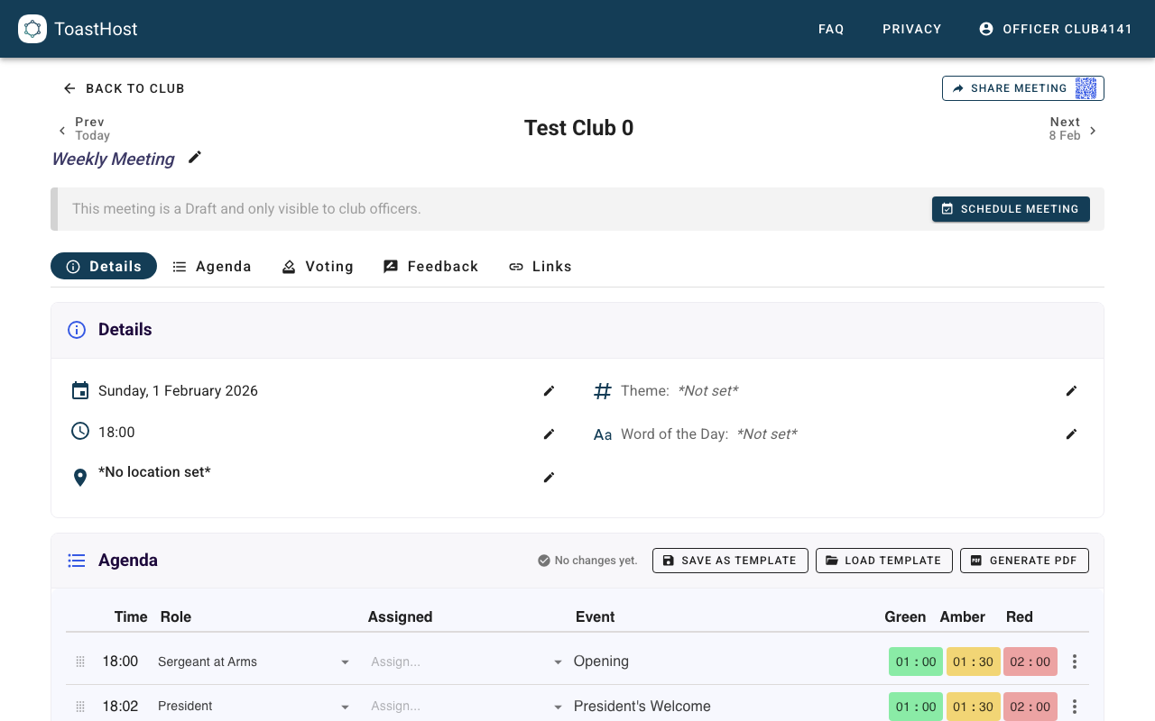The height and width of the screenshot is (721, 1155).
Task: Grab the drag handle of the Sergeant at Arms row
Action: (x=80, y=662)
